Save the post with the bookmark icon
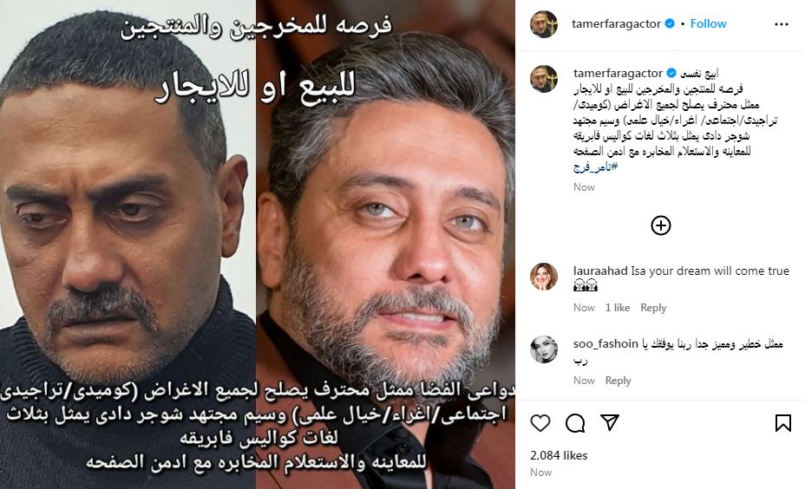This screenshot has height=489, width=805. coord(783,423)
